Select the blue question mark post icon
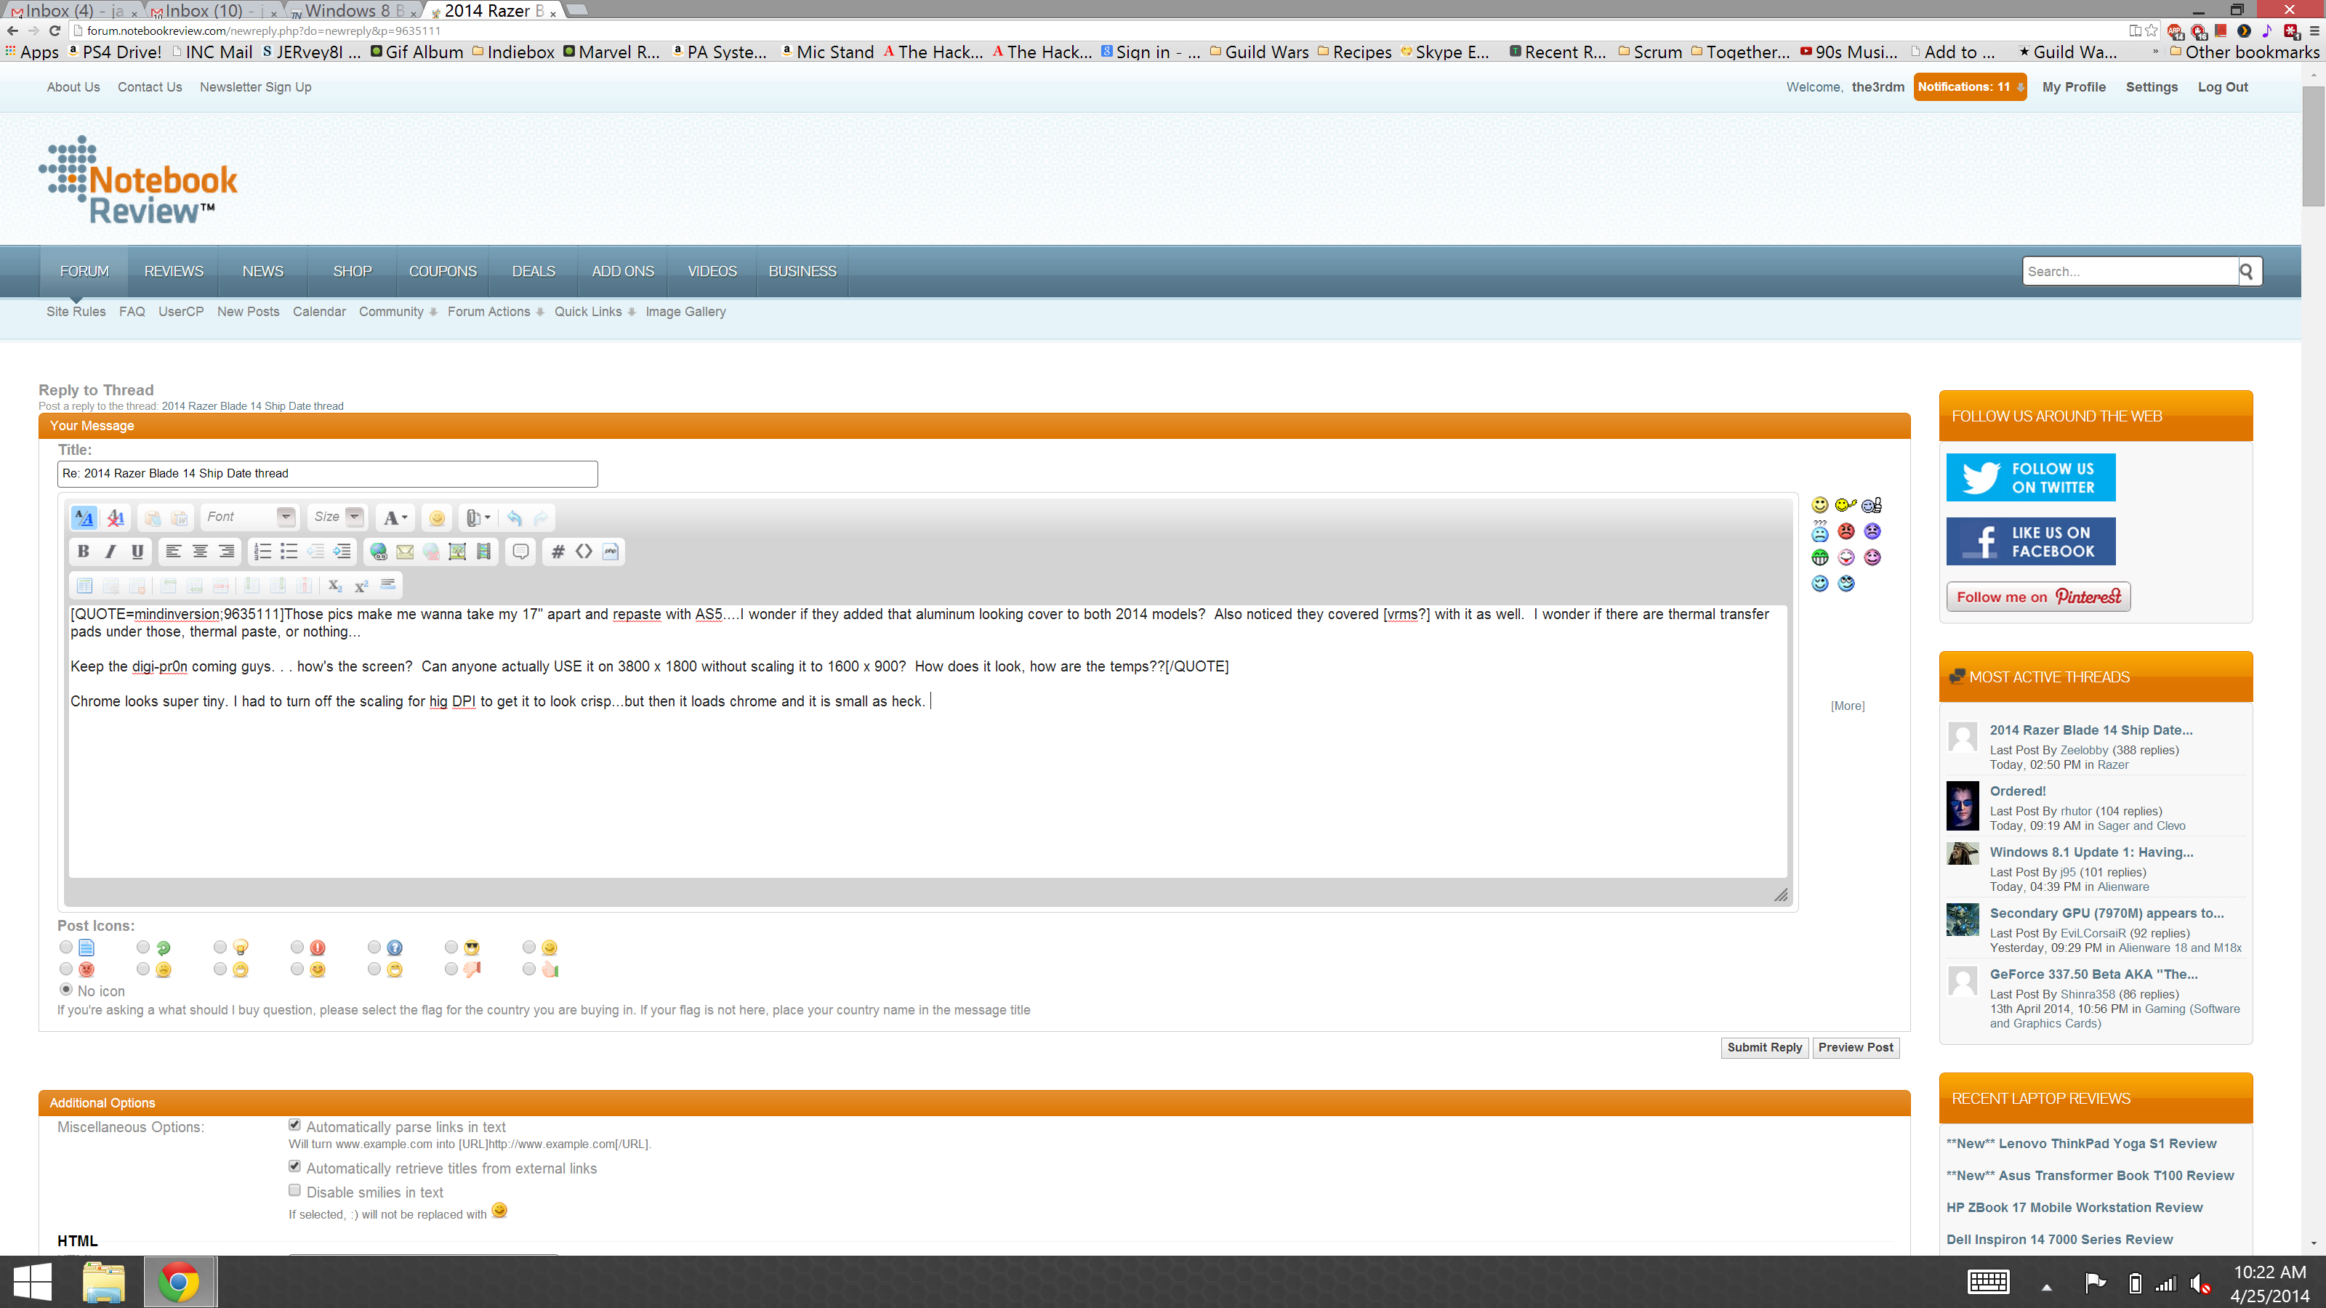Screen dimensions: 2326x1308 pyautogui.click(x=374, y=947)
